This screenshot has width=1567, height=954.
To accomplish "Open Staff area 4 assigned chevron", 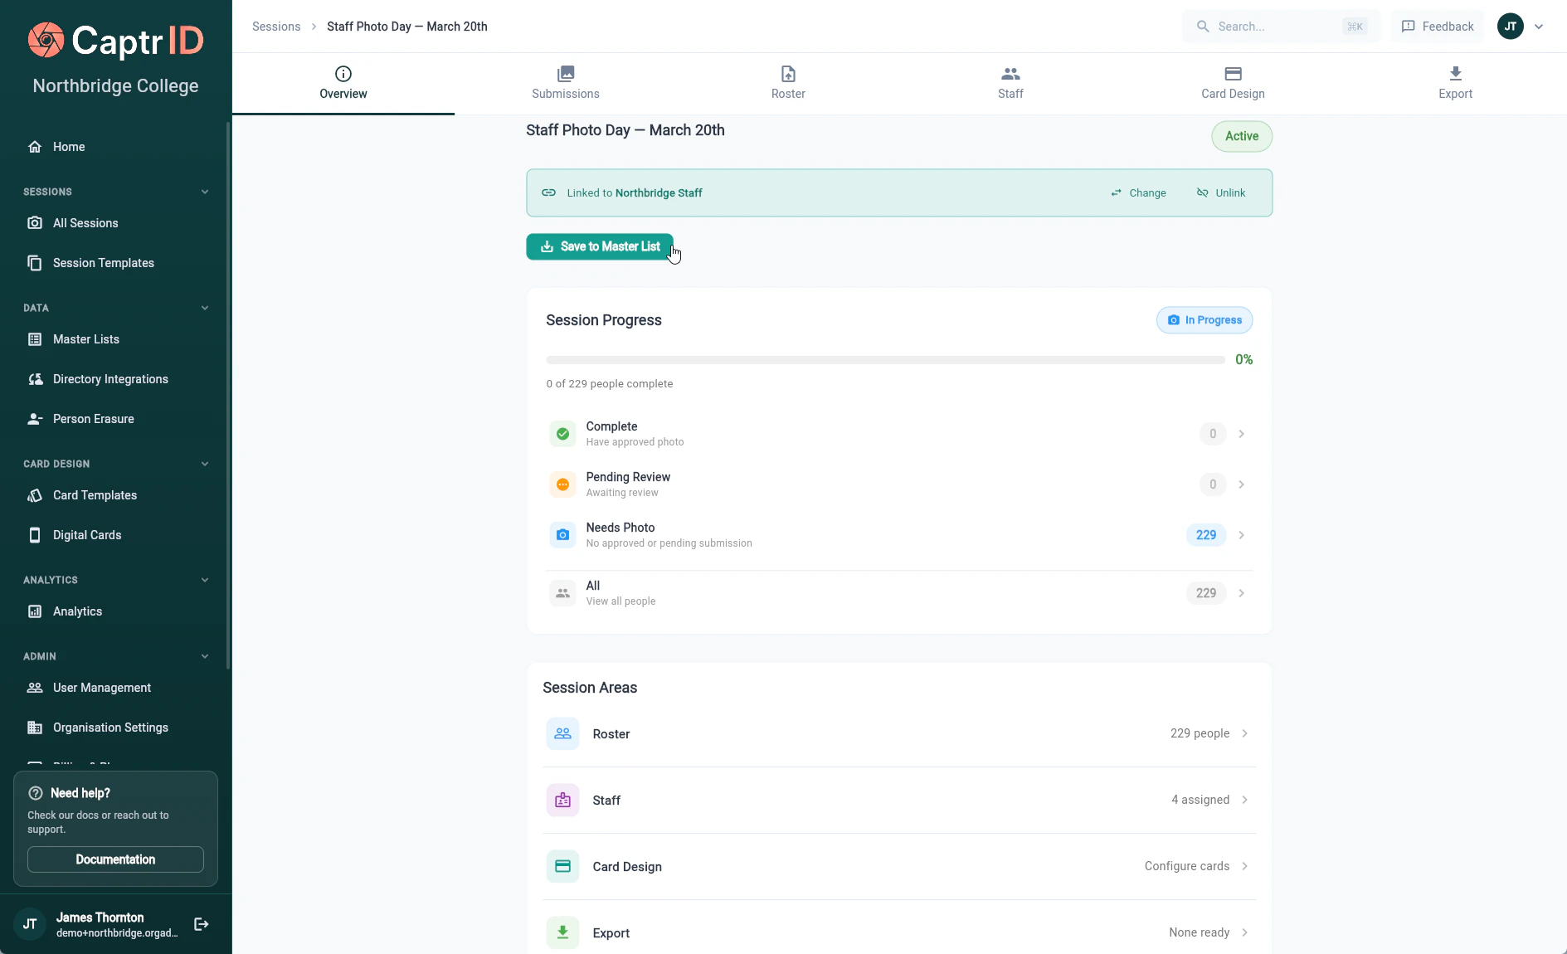I will click(1245, 800).
